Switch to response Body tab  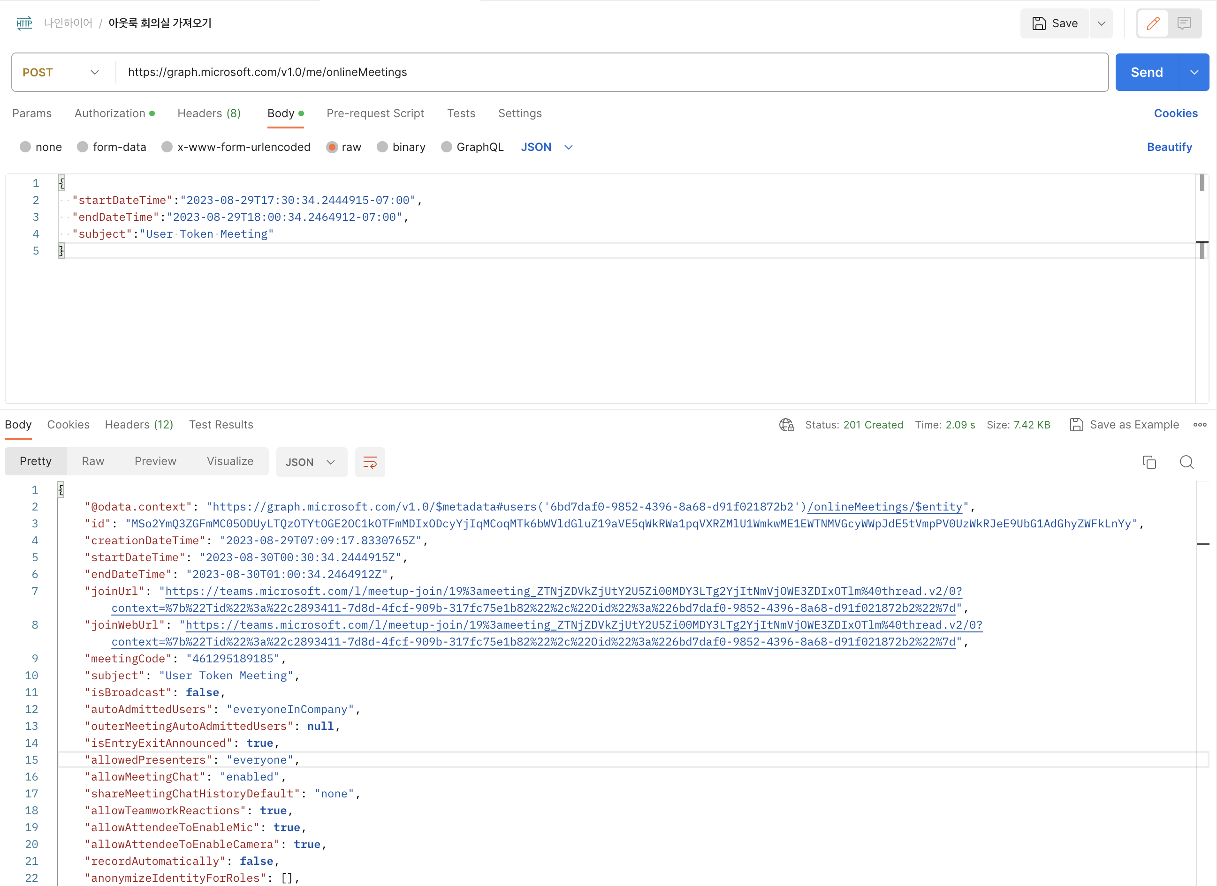[x=18, y=424]
